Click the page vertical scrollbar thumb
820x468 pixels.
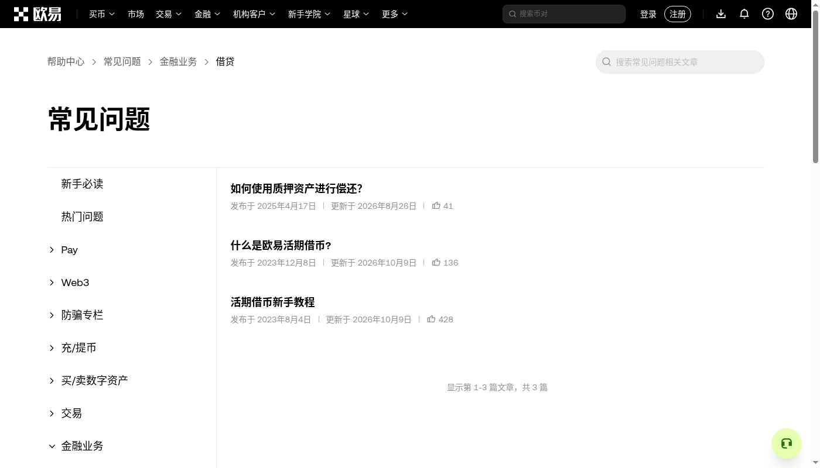[816, 87]
